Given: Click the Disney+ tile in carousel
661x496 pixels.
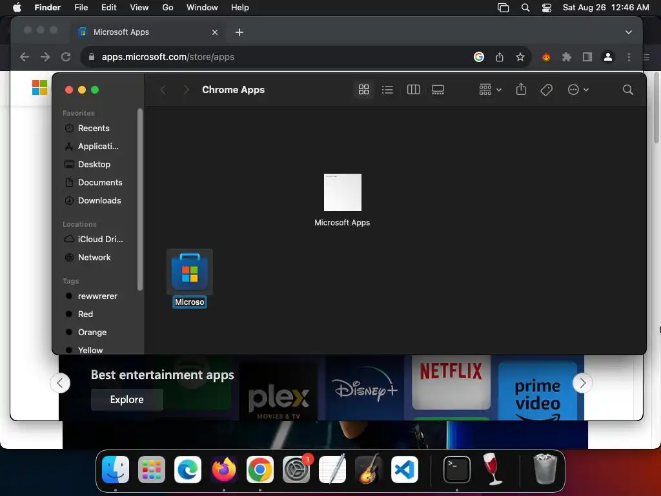Looking at the screenshot, I should tap(365, 388).
